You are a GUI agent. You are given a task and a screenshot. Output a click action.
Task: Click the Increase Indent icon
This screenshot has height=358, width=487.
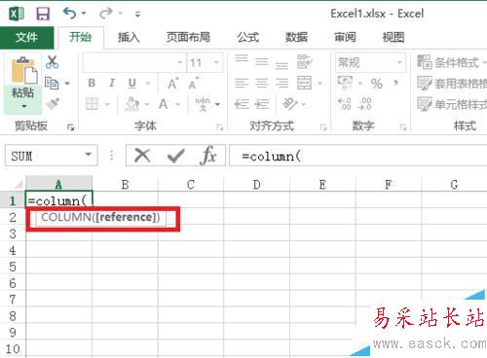coord(262,104)
